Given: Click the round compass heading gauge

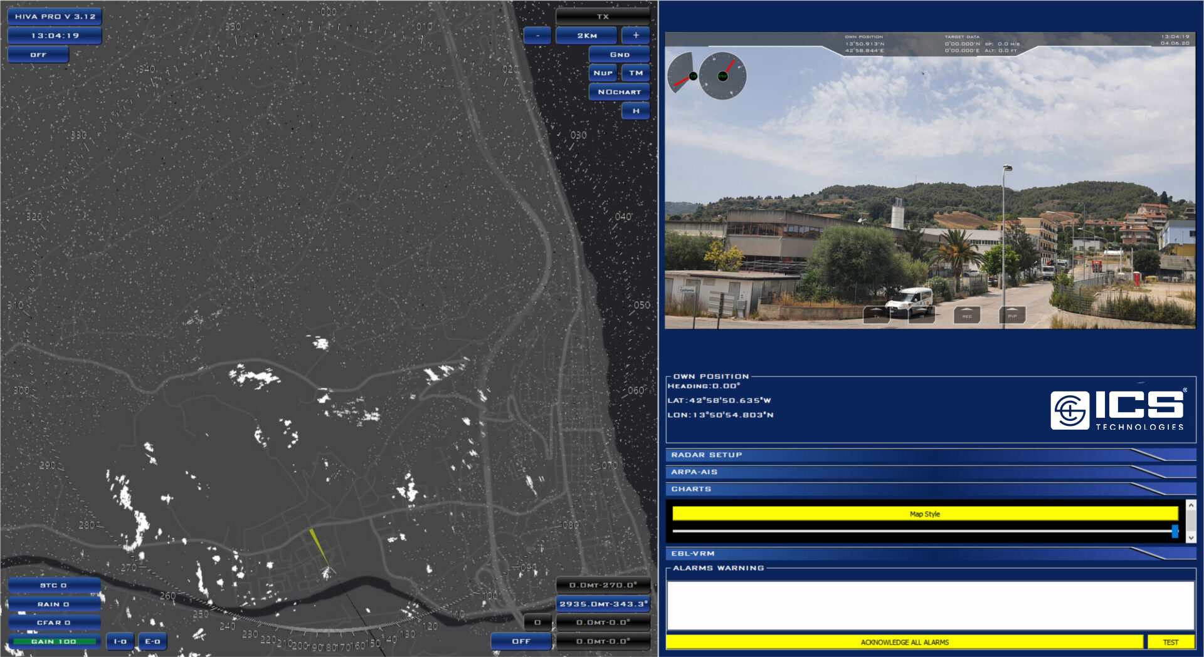Looking at the screenshot, I should [722, 76].
